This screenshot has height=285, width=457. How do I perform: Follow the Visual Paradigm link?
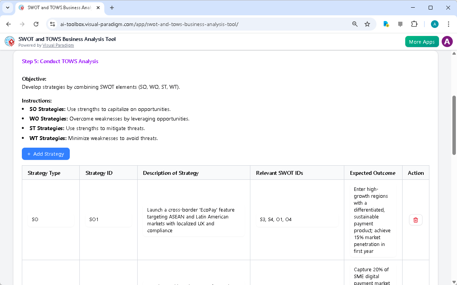pyautogui.click(x=58, y=45)
